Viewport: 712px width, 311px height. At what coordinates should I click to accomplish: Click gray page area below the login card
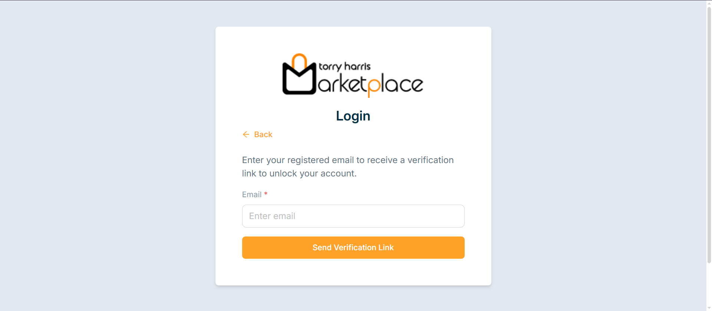(x=353, y=298)
